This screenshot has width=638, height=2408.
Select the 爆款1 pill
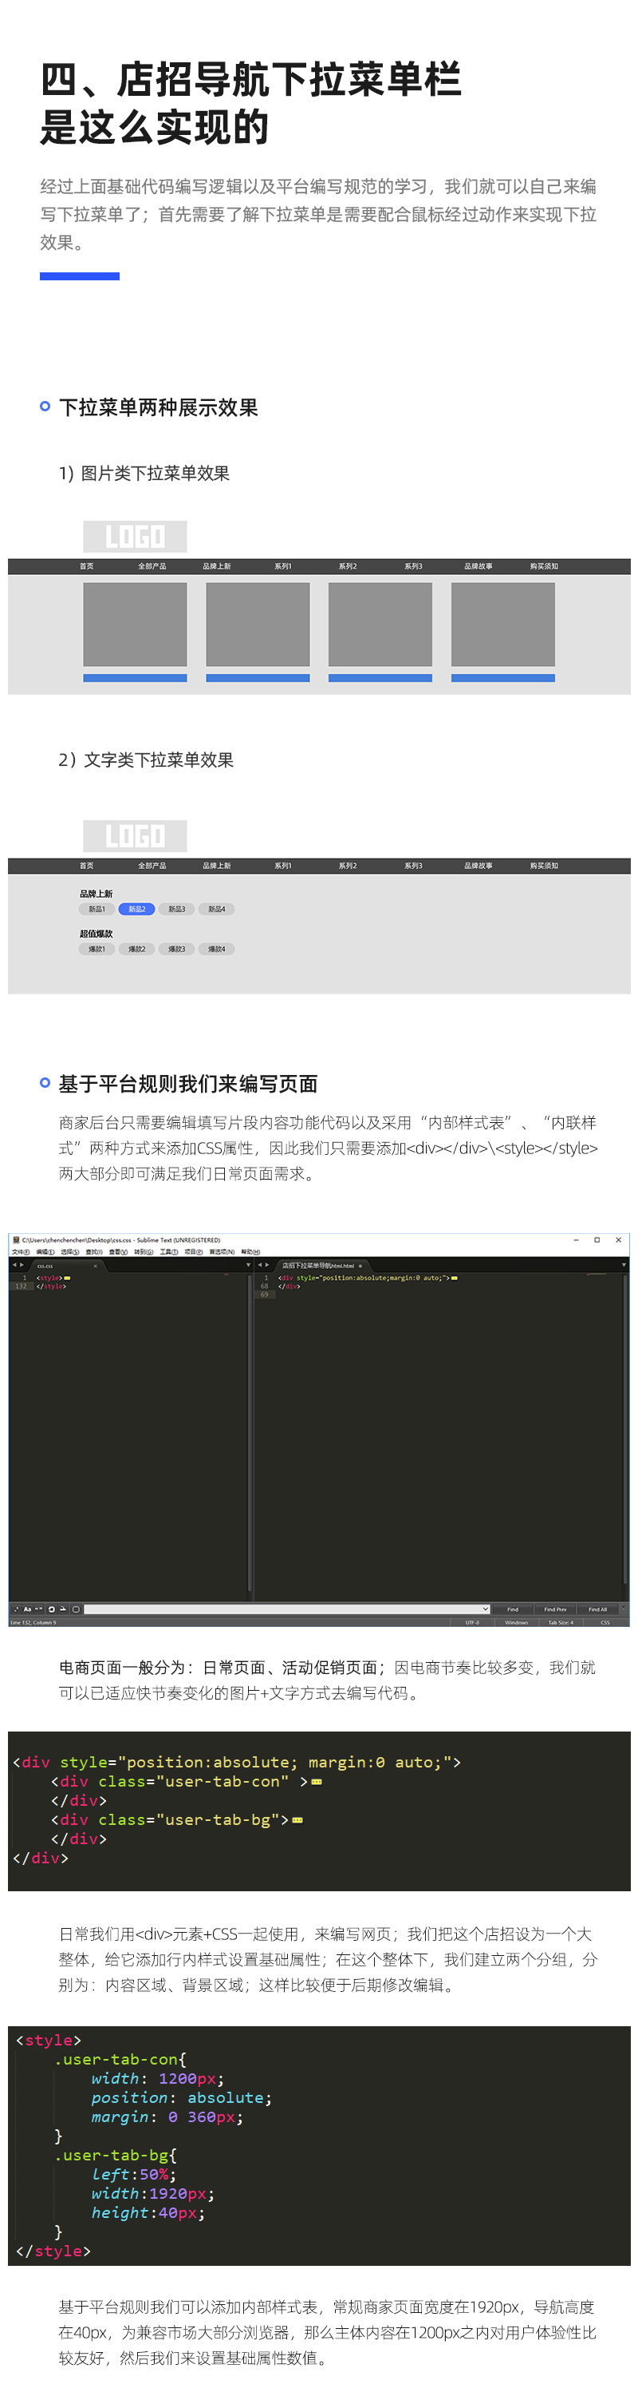97,949
